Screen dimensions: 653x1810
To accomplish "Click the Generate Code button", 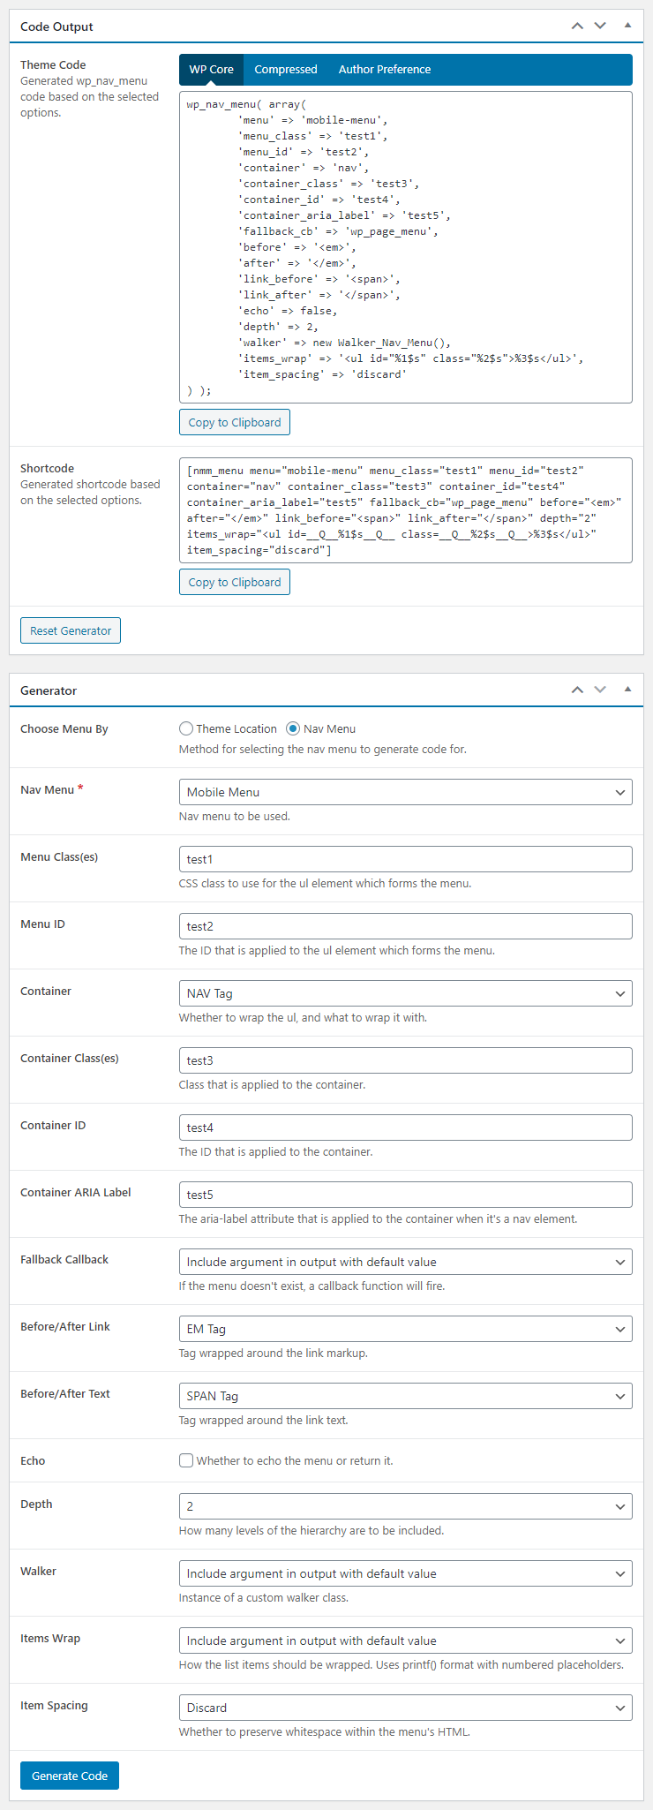I will tap(70, 1776).
